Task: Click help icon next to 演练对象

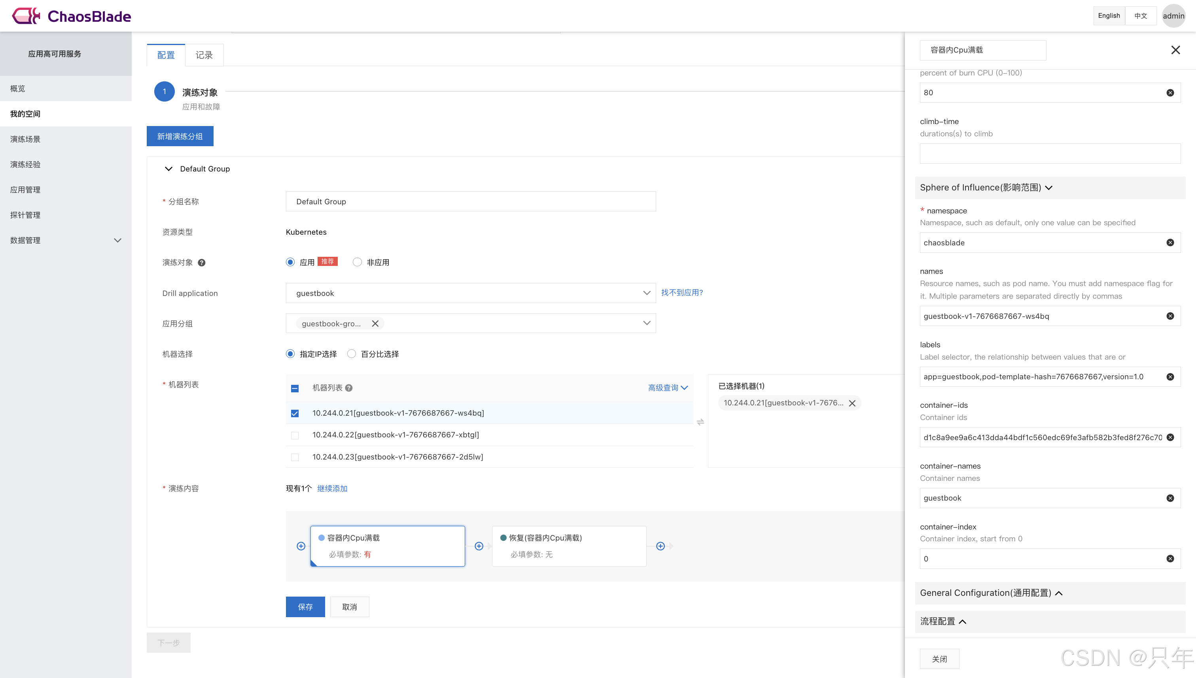Action: pyautogui.click(x=201, y=263)
